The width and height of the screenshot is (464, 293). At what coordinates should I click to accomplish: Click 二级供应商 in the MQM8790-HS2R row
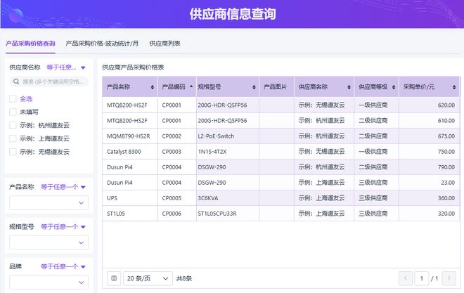[x=373, y=136]
